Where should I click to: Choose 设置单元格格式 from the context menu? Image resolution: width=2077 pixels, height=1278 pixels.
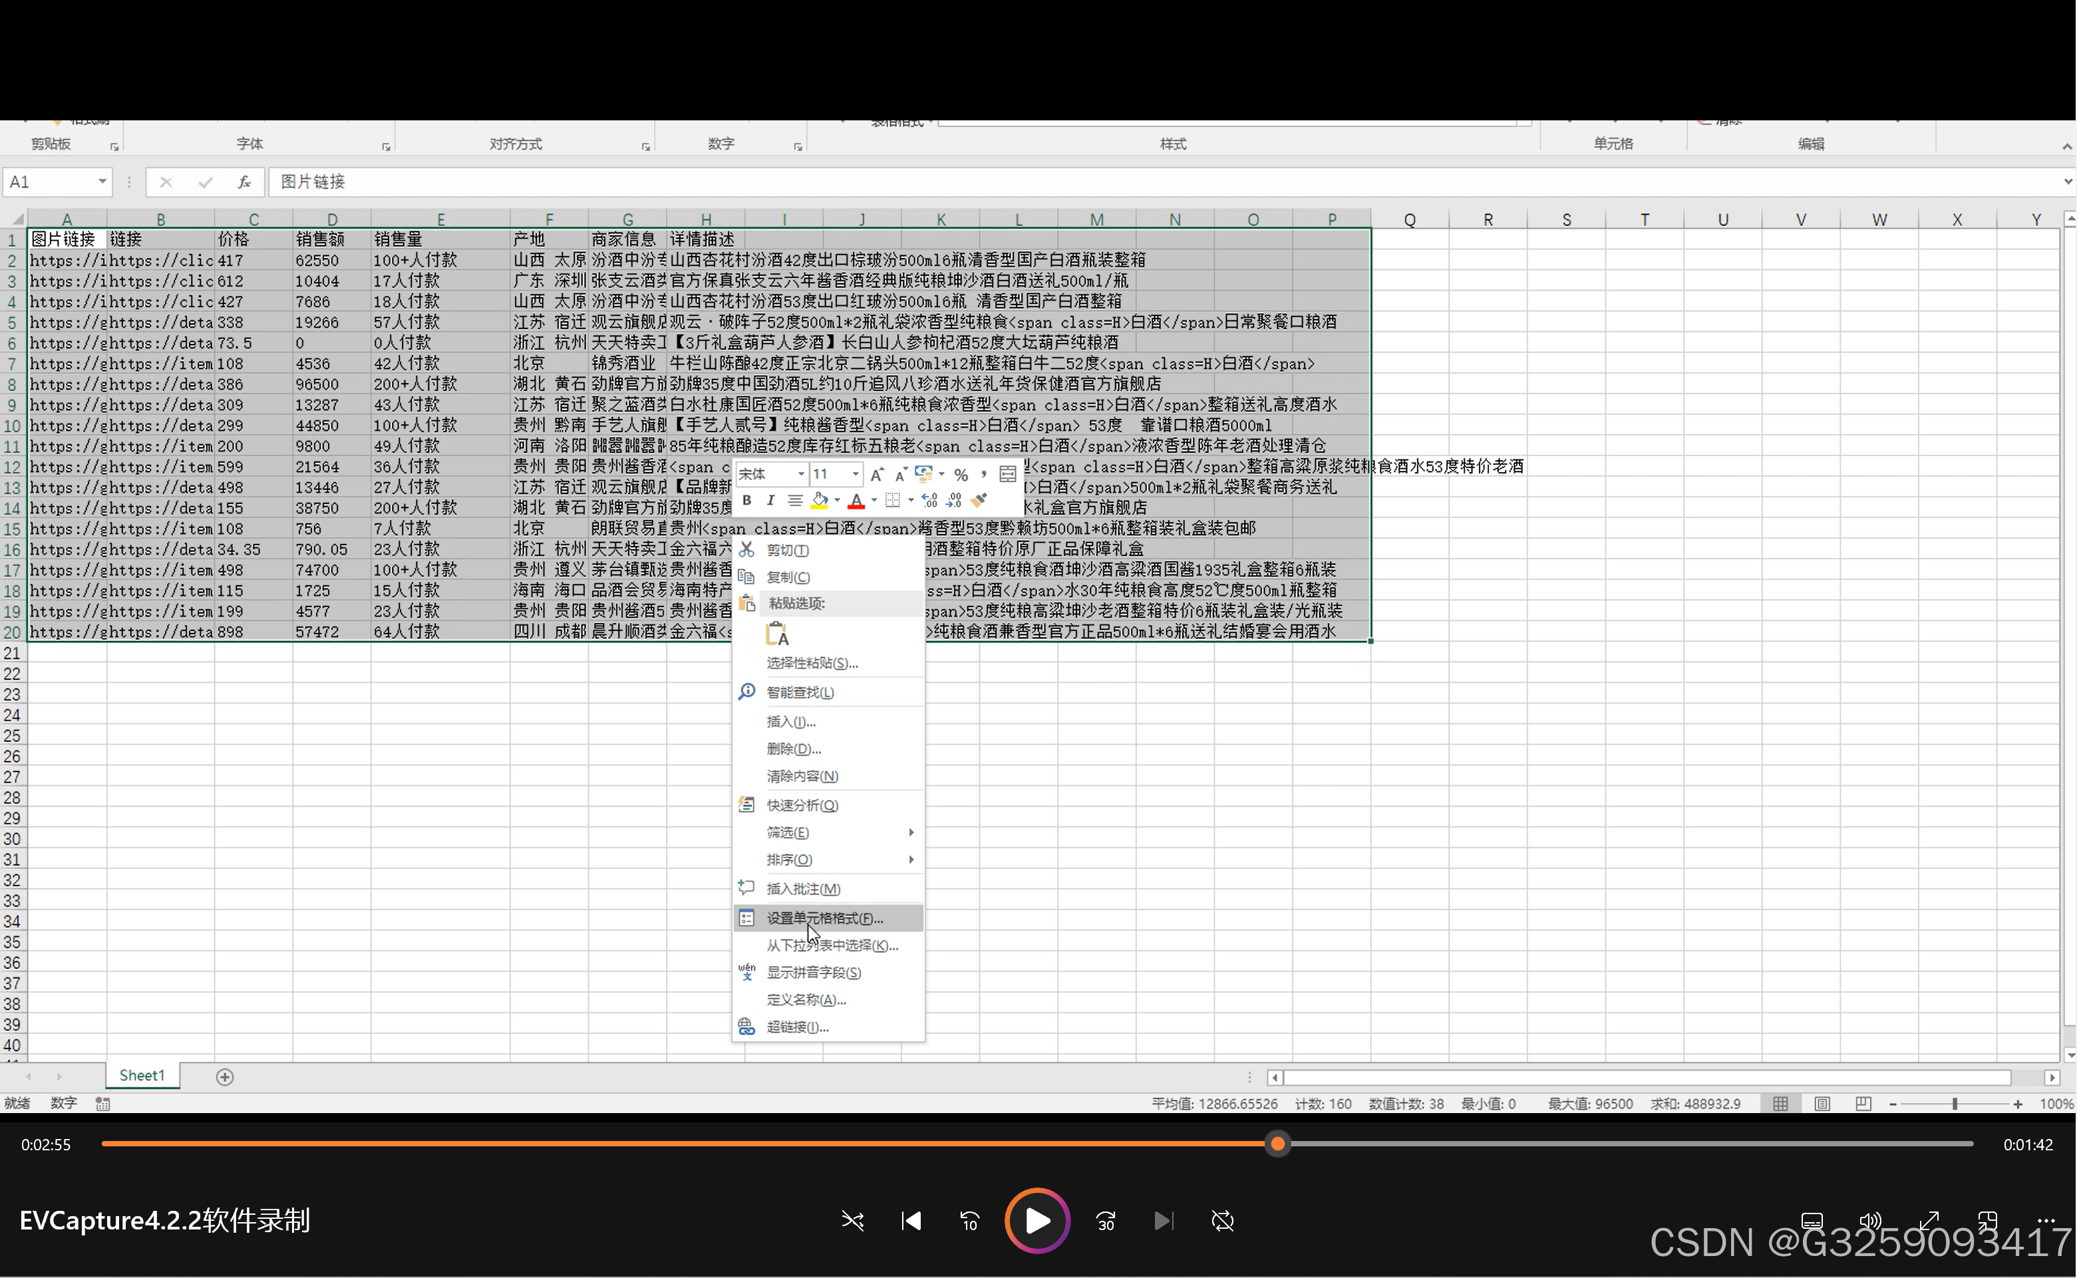point(824,918)
